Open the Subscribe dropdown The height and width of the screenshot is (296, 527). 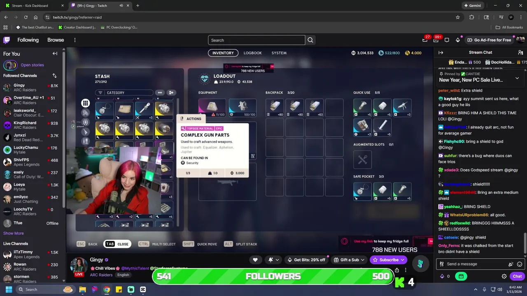[389, 260]
